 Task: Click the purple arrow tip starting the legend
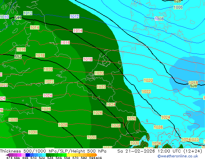[7, 155]
